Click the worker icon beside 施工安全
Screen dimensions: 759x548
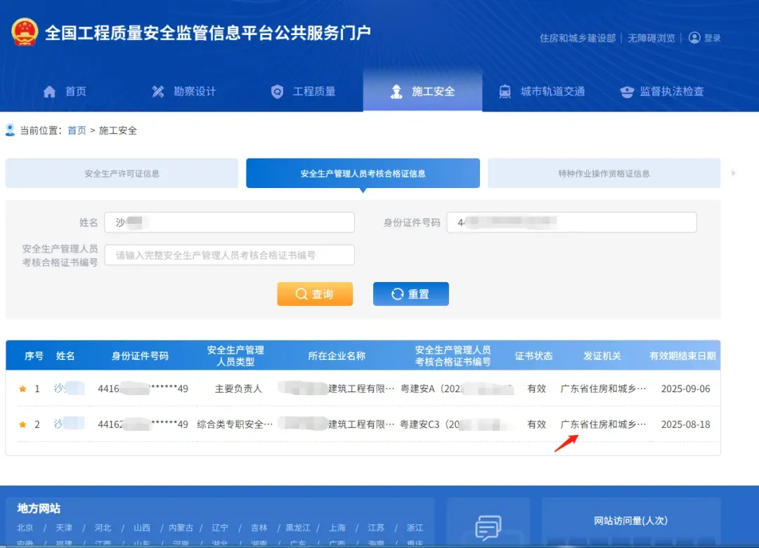tap(396, 91)
